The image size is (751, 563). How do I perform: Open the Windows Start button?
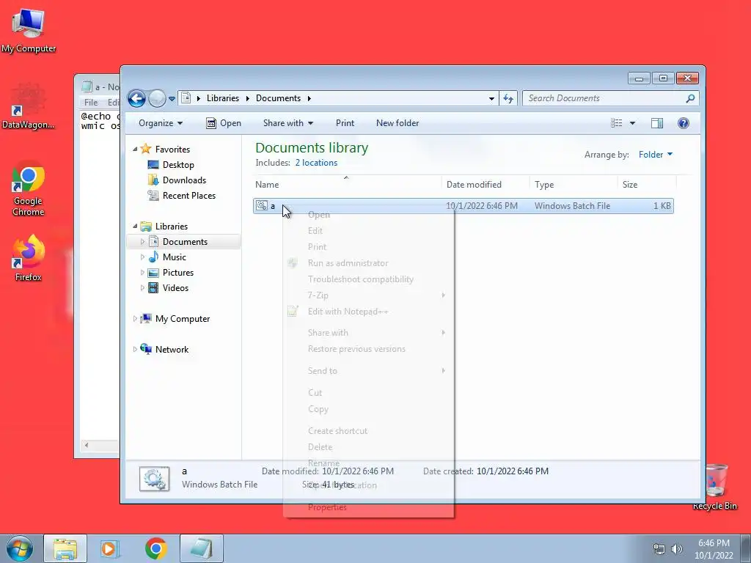tap(20, 548)
